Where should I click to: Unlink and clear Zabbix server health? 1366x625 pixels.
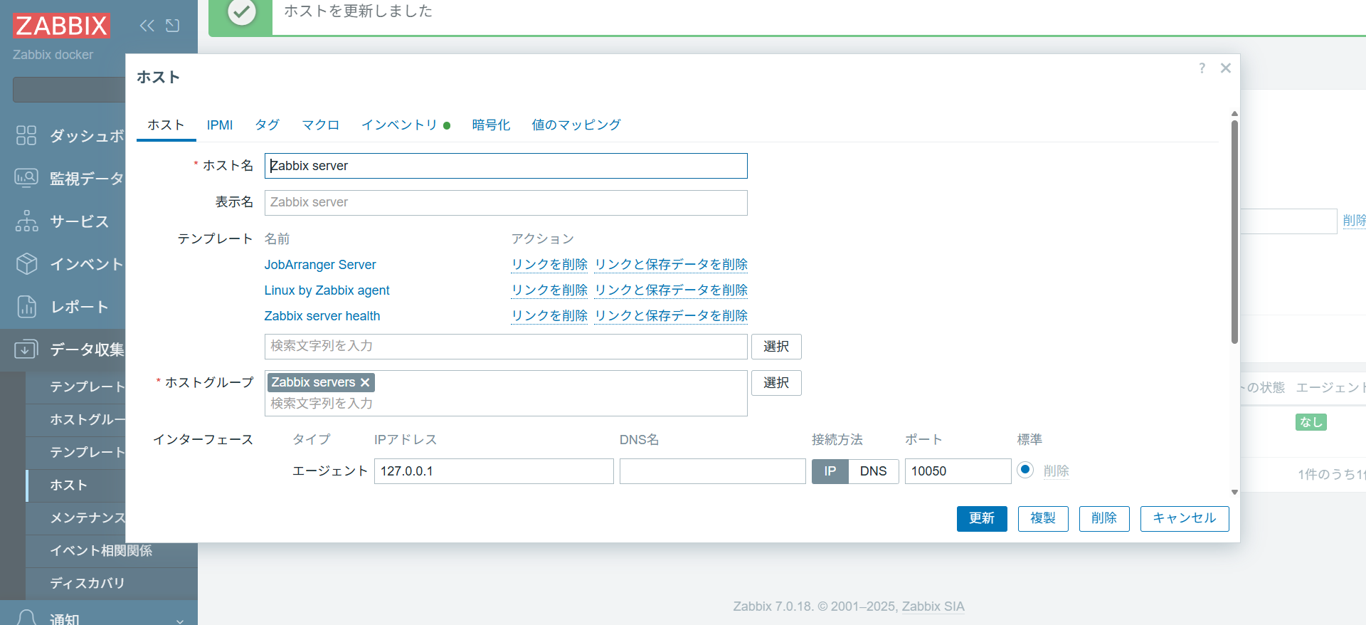(671, 316)
